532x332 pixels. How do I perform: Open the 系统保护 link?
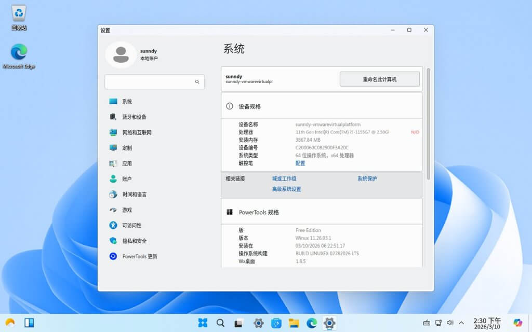point(367,178)
